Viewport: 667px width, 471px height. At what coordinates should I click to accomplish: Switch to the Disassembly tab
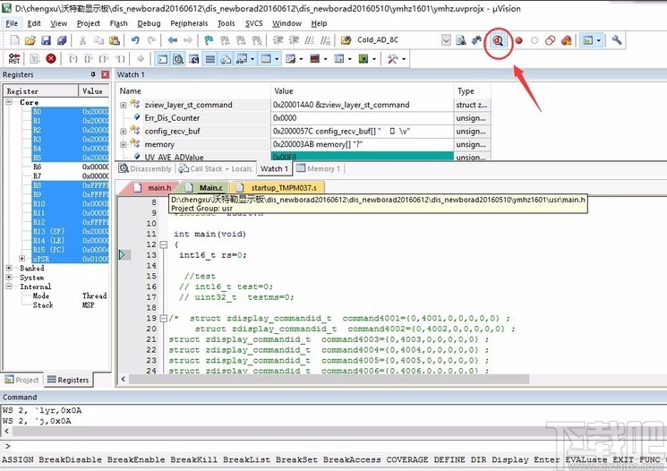pyautogui.click(x=145, y=169)
